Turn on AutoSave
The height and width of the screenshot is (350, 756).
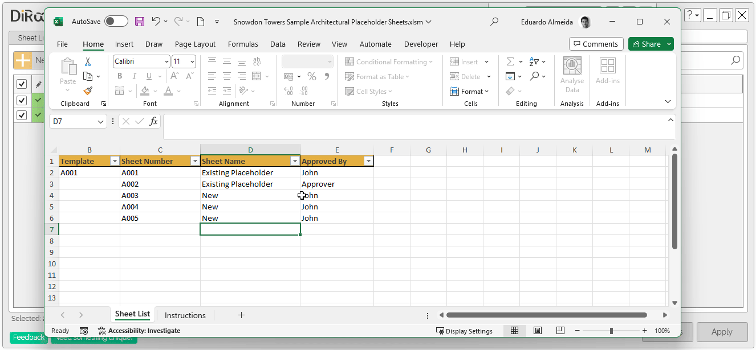[116, 21]
